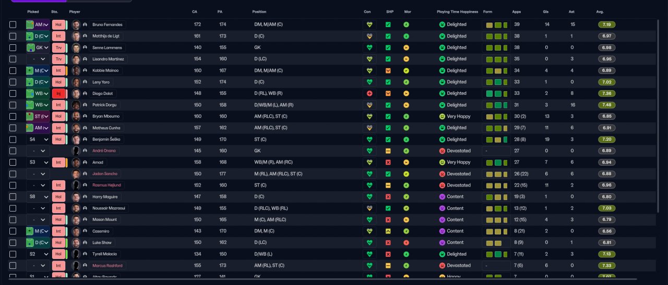Tick the checkbox for Bruno Fernandes' row
Screen dimensions: 668x285
point(13,24)
